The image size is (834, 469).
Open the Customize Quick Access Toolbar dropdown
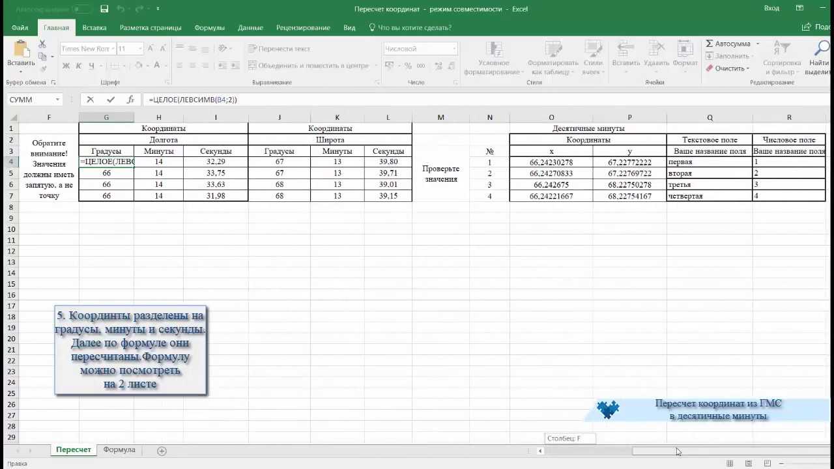pos(158,9)
